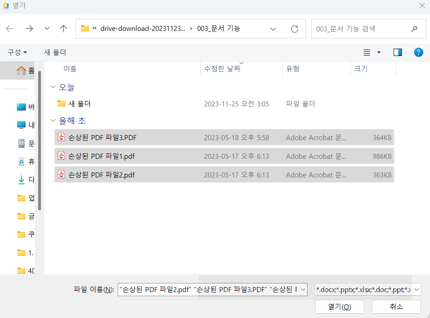Go back with the left arrow
The image size is (430, 318).
tap(10, 29)
